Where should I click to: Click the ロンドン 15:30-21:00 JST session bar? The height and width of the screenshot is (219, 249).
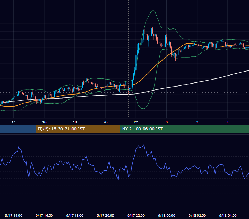coord(78,129)
